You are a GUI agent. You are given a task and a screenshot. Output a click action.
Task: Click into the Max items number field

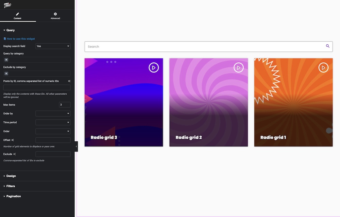click(x=65, y=105)
